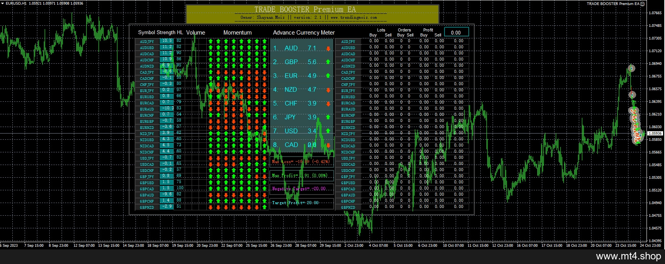This screenshot has height=264, width=665.
Task: Click the JPY row in Advance Currency Meter
Action: tap(302, 117)
